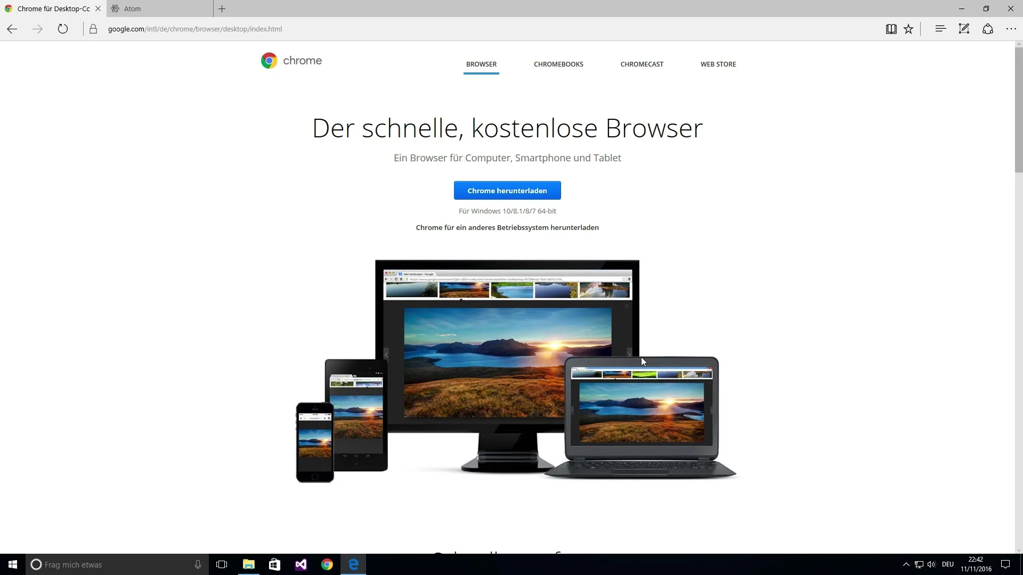Viewport: 1023px width, 575px height.
Task: Click the network icon in system tray
Action: point(919,564)
